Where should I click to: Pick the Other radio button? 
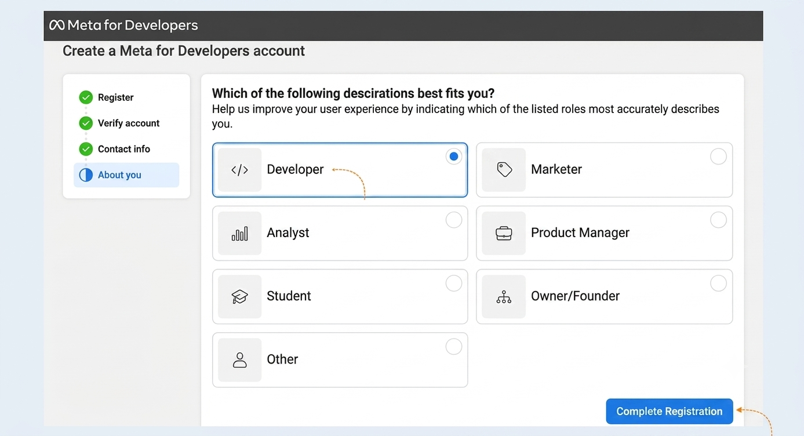point(454,347)
